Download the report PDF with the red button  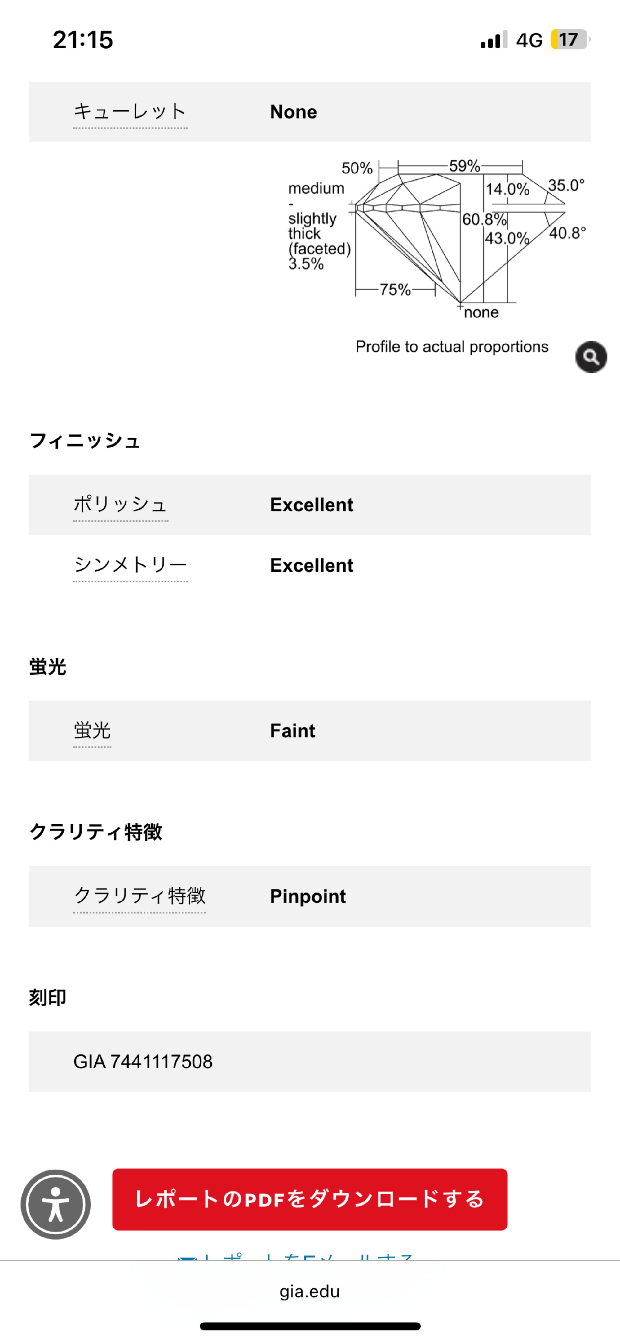click(309, 1199)
